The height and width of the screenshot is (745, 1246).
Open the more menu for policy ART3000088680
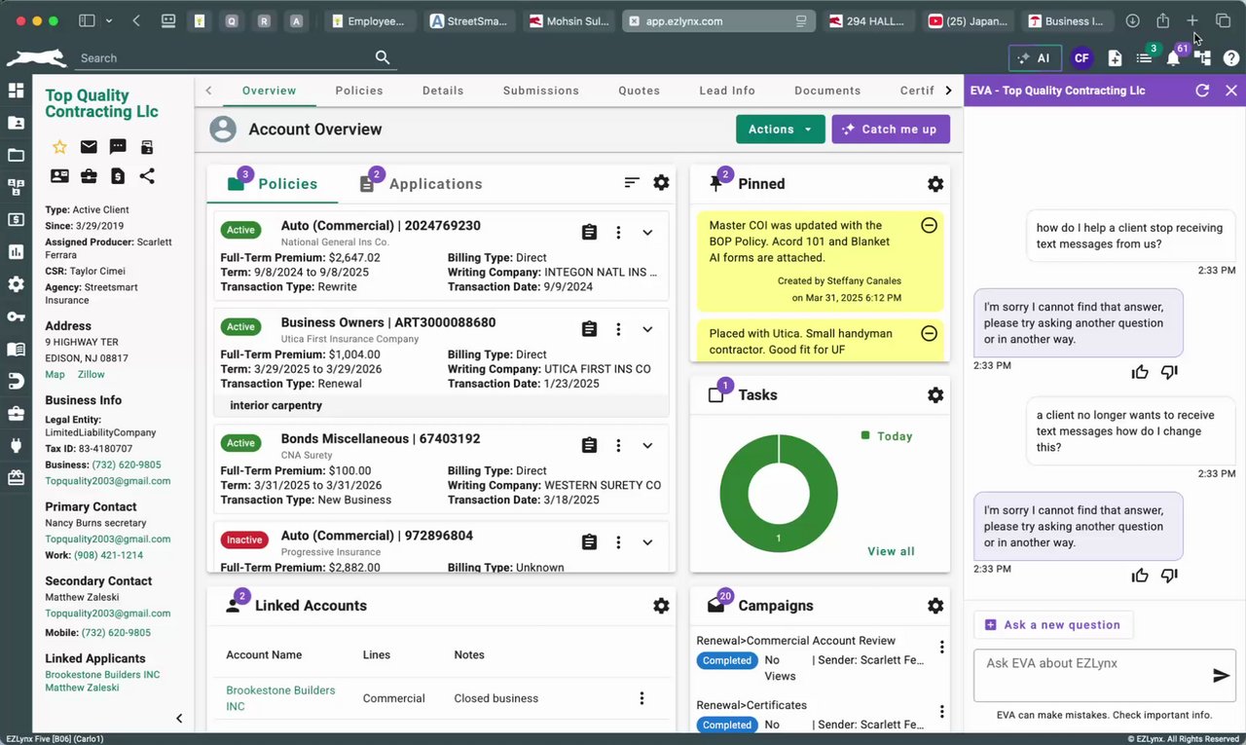(x=618, y=329)
